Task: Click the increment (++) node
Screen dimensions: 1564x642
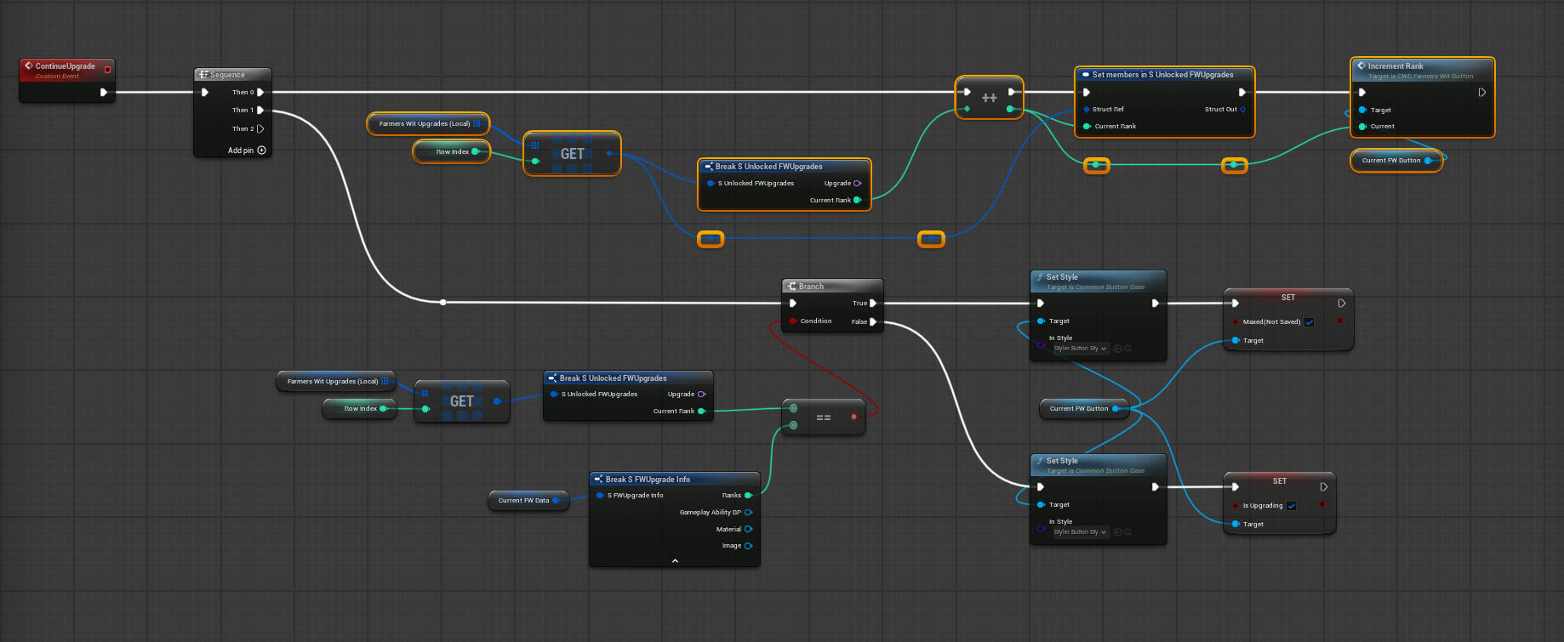Action: (989, 98)
